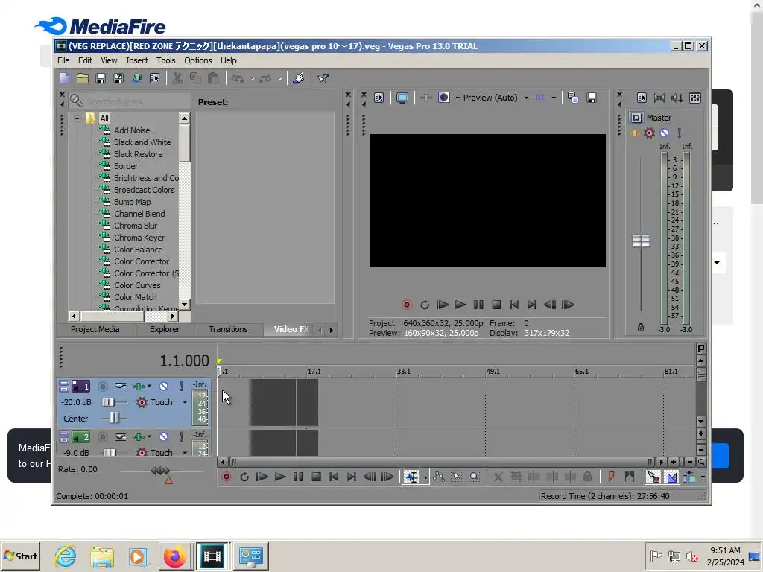Viewport: 763px width, 572px height.
Task: Toggle split-screen view in video preview
Action: 444,98
